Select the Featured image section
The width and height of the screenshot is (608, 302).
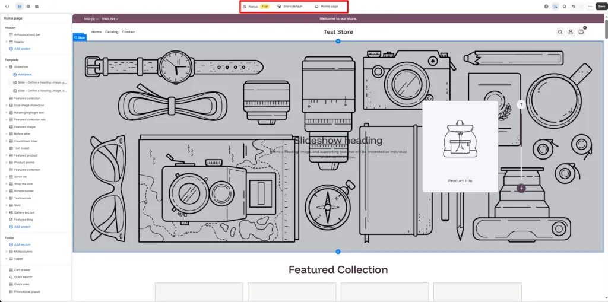[25, 127]
